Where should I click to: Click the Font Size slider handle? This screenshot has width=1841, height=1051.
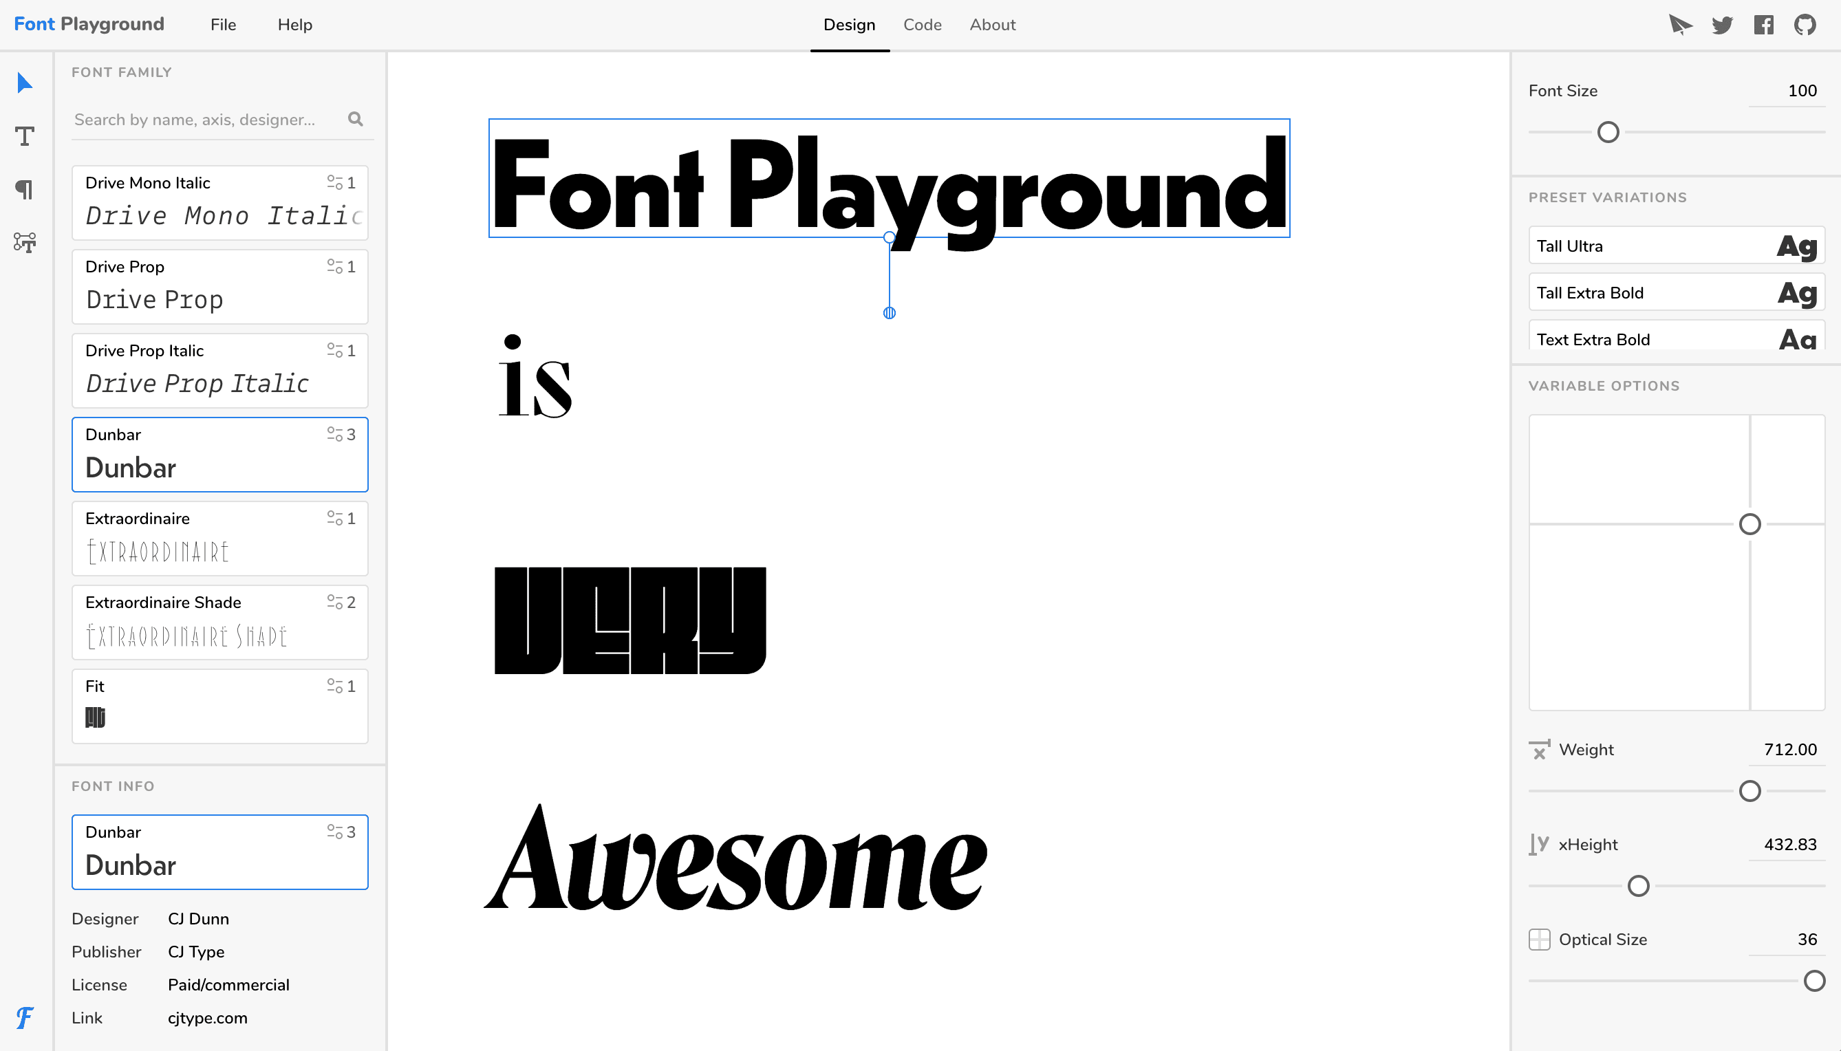point(1608,132)
